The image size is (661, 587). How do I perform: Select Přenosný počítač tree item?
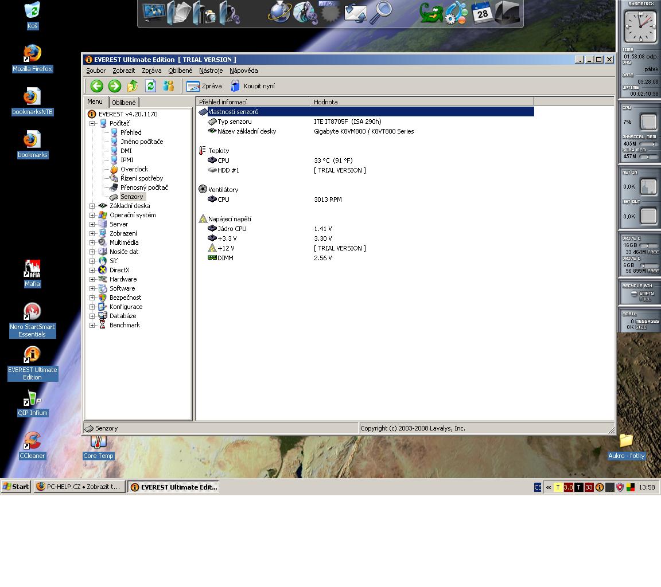tap(144, 187)
